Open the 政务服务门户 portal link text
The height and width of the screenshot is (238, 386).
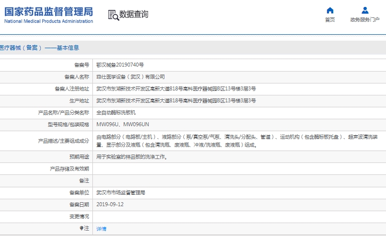click(x=365, y=20)
